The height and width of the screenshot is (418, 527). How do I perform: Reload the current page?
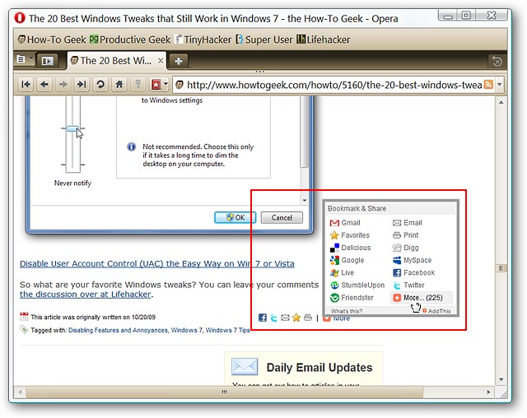(x=100, y=84)
